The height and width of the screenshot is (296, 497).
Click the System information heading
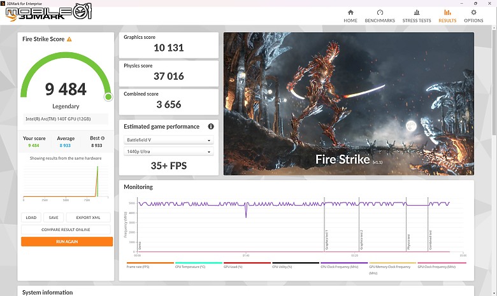tap(47, 293)
